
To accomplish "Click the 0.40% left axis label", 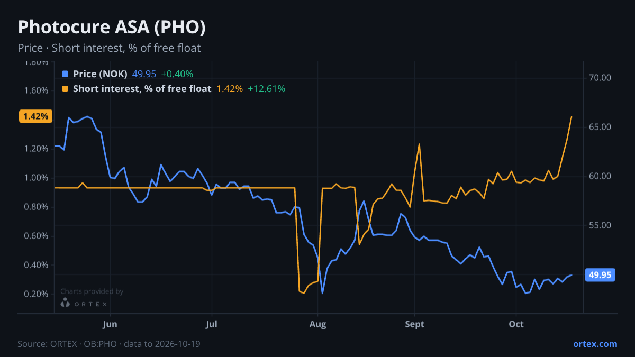I will tap(37, 265).
